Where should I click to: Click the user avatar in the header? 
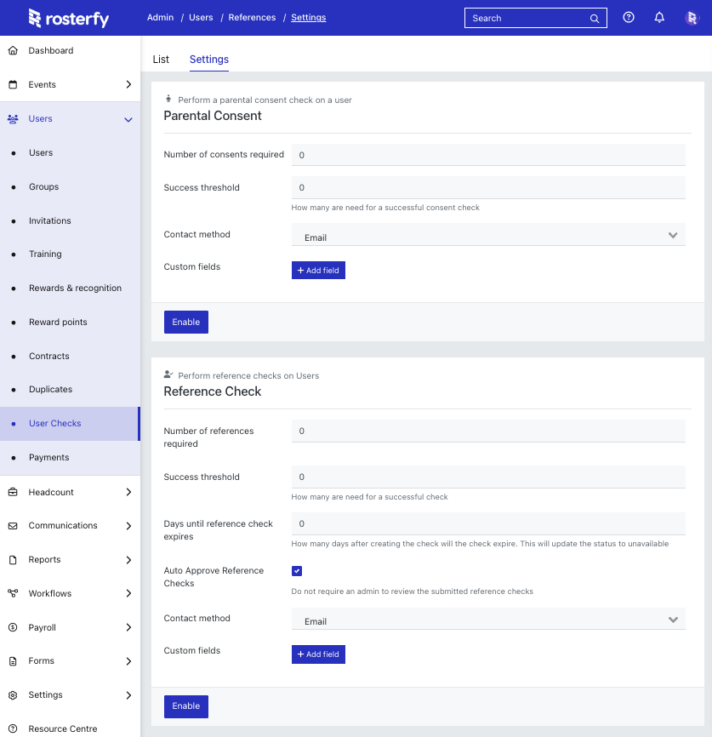(x=692, y=17)
